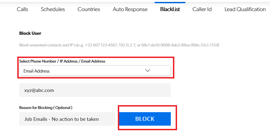This screenshot has height=134, width=270.
Task: Switch to the Calls tab
Action: pyautogui.click(x=22, y=9)
